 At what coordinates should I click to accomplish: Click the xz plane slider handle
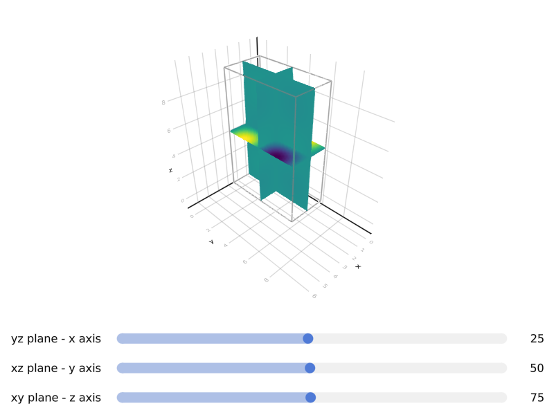[x=310, y=368]
